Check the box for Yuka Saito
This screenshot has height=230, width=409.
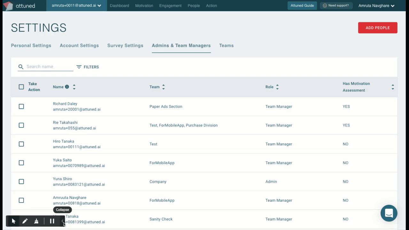click(21, 163)
